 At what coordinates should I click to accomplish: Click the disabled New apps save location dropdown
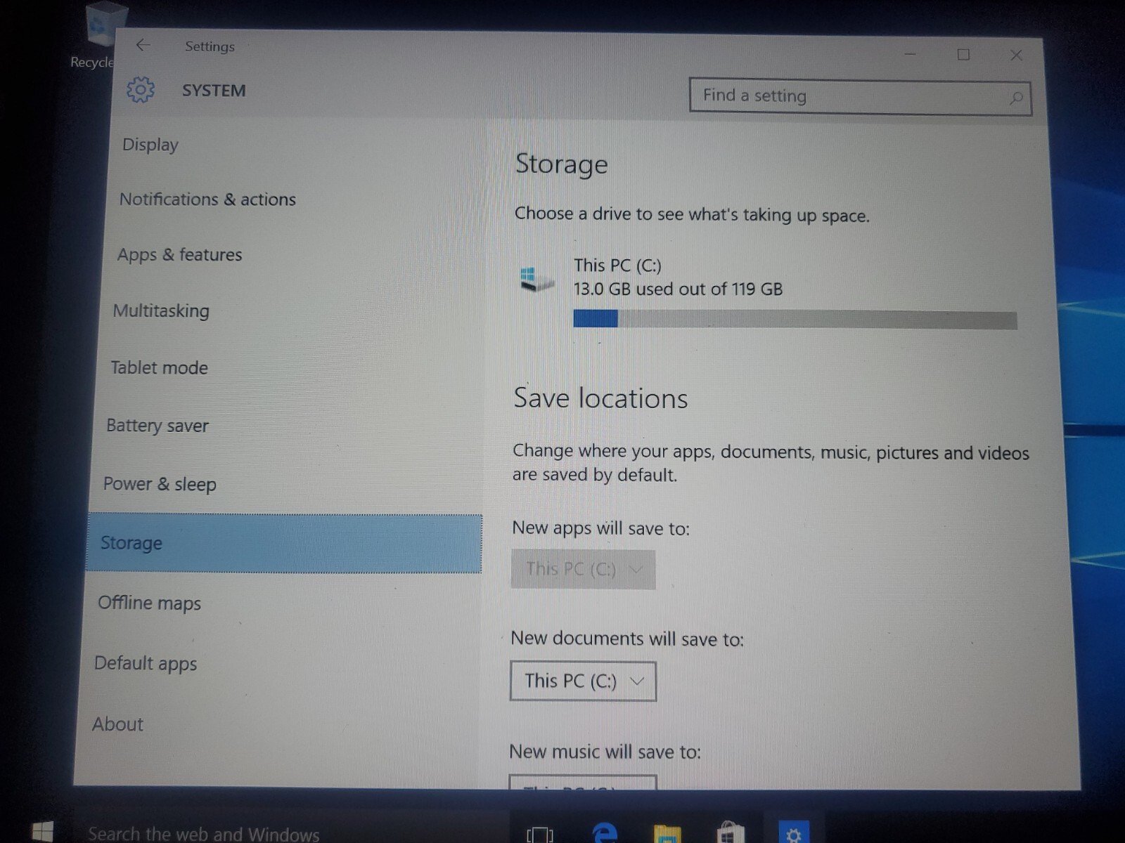point(583,570)
